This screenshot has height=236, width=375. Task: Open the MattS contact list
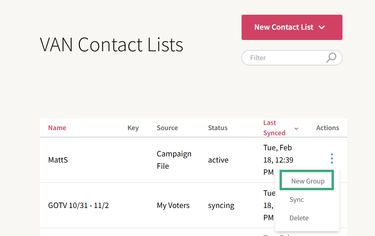point(58,160)
